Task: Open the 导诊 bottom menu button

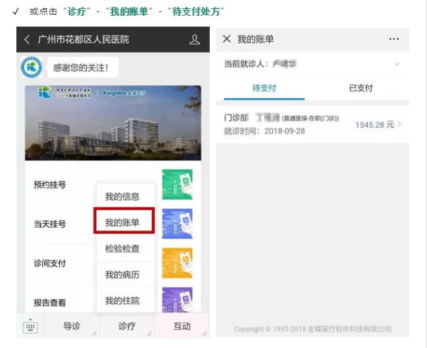Action: (72, 326)
